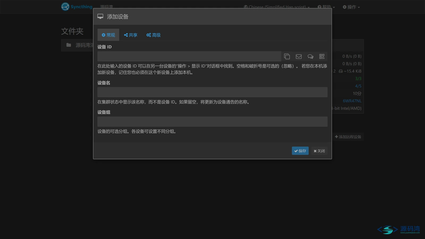Screen dimensions: 425x239
Task: Click the 10分 uptime value
Action: click(357, 93)
